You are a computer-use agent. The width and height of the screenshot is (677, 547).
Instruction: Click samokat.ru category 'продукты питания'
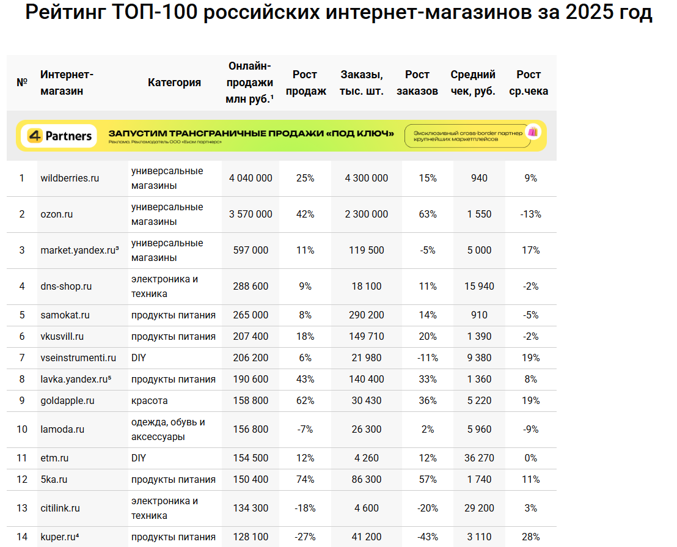pos(174,315)
